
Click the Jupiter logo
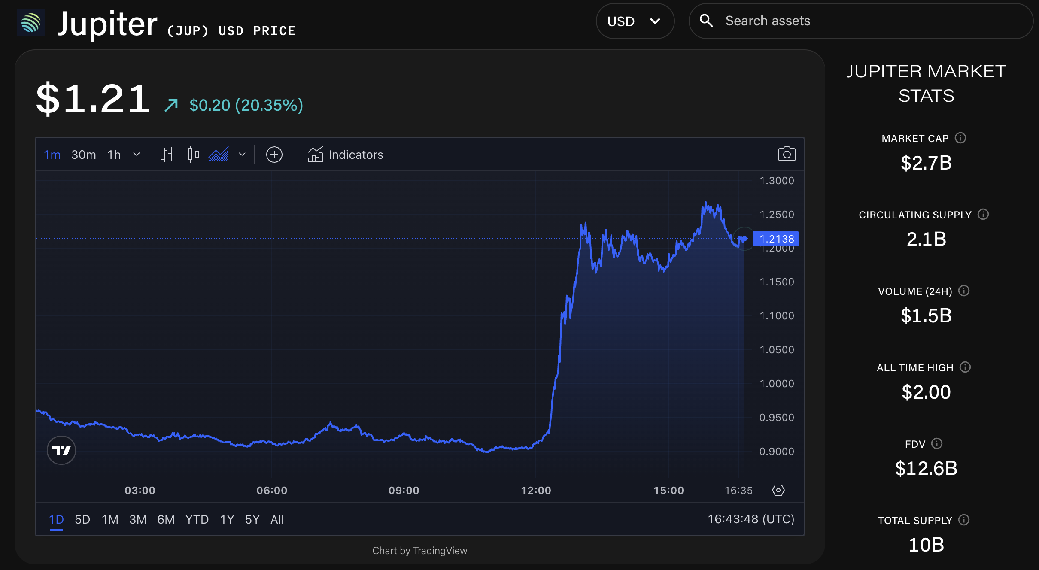pos(30,23)
